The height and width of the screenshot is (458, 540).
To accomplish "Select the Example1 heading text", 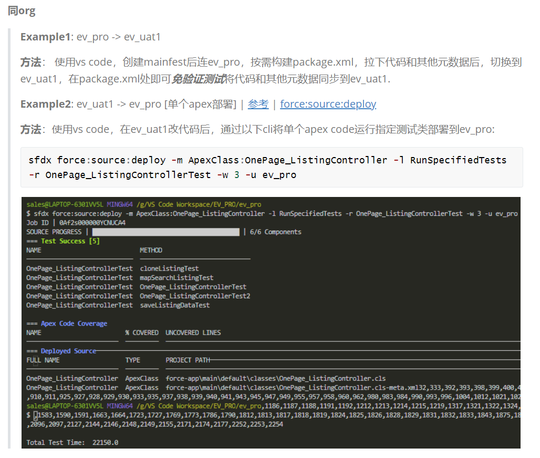I will click(44, 36).
